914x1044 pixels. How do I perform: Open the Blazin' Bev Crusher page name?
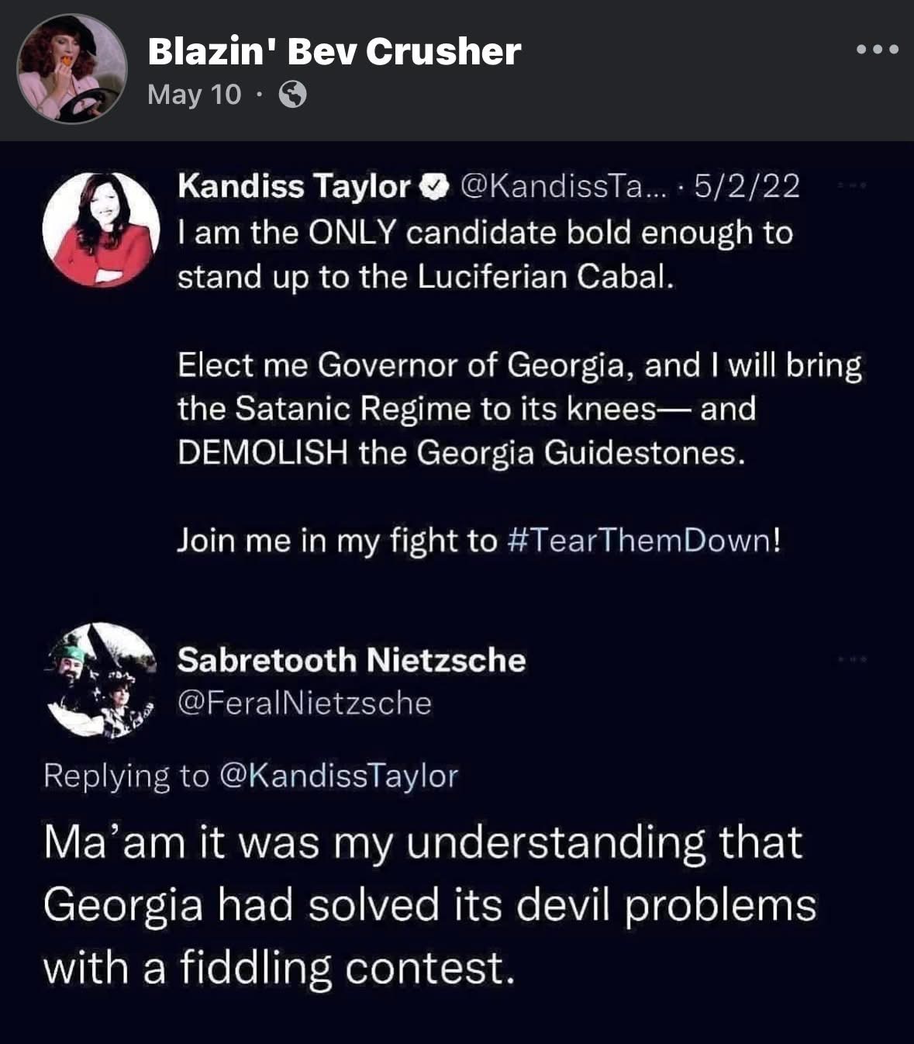[x=334, y=51]
